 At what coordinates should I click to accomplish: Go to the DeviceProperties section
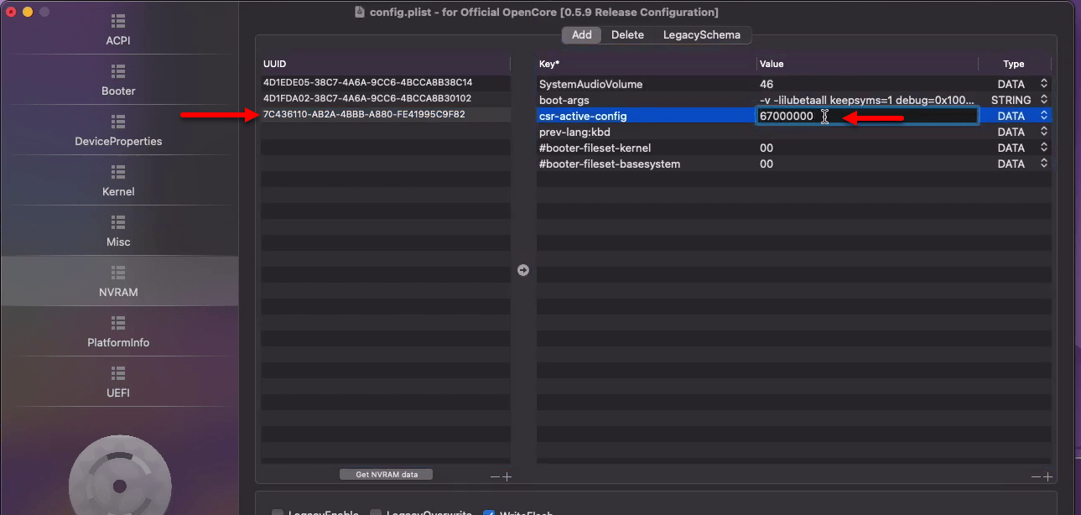point(118,130)
